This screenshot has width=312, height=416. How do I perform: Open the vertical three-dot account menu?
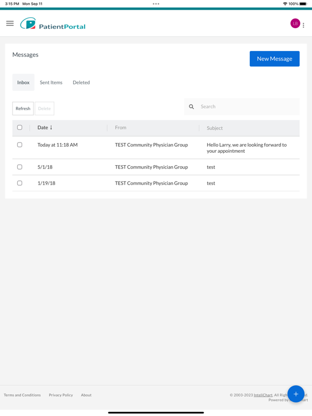pos(303,25)
